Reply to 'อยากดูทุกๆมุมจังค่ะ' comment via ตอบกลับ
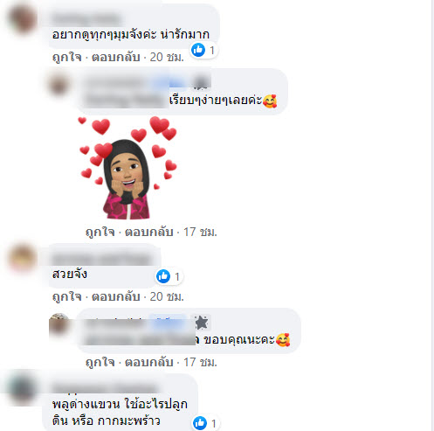The width and height of the screenshot is (434, 431). (116, 57)
